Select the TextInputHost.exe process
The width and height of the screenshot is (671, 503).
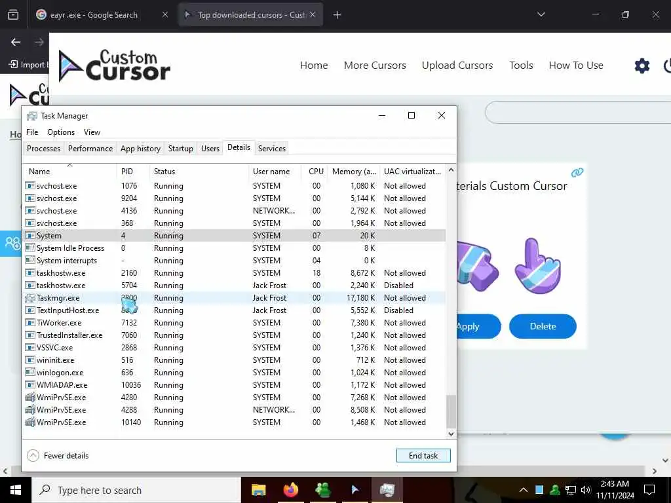[x=234, y=310]
